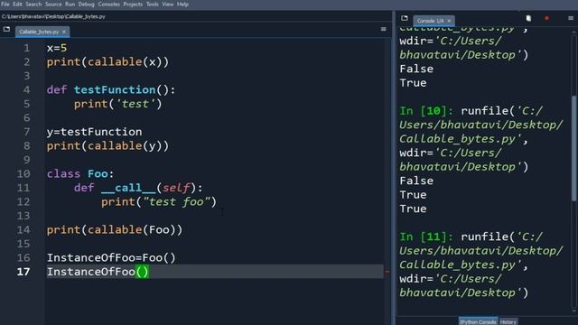Click 'def testFunction():' on line 4

[111, 90]
